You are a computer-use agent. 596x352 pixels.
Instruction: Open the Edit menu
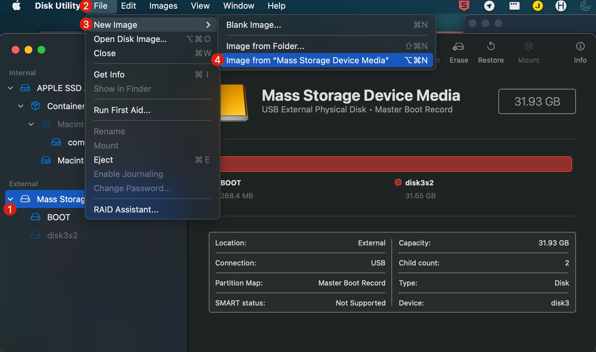[x=128, y=6]
